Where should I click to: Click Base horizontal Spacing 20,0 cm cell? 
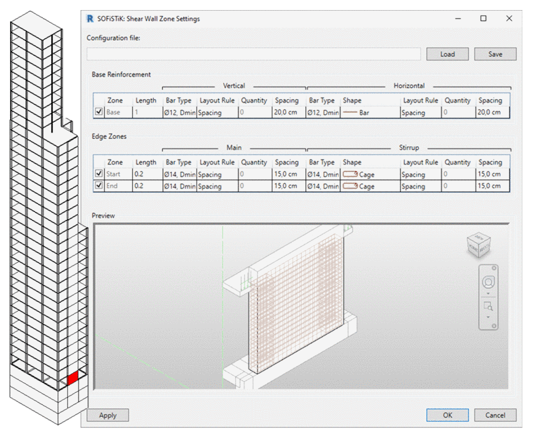[x=493, y=113]
